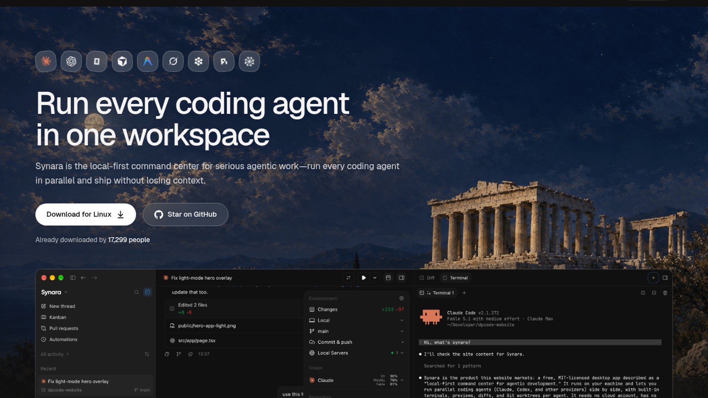Toggle the chat split-panel icon left of Diff tab
Viewport: 708px width, 398px height.
pyautogui.click(x=402, y=278)
